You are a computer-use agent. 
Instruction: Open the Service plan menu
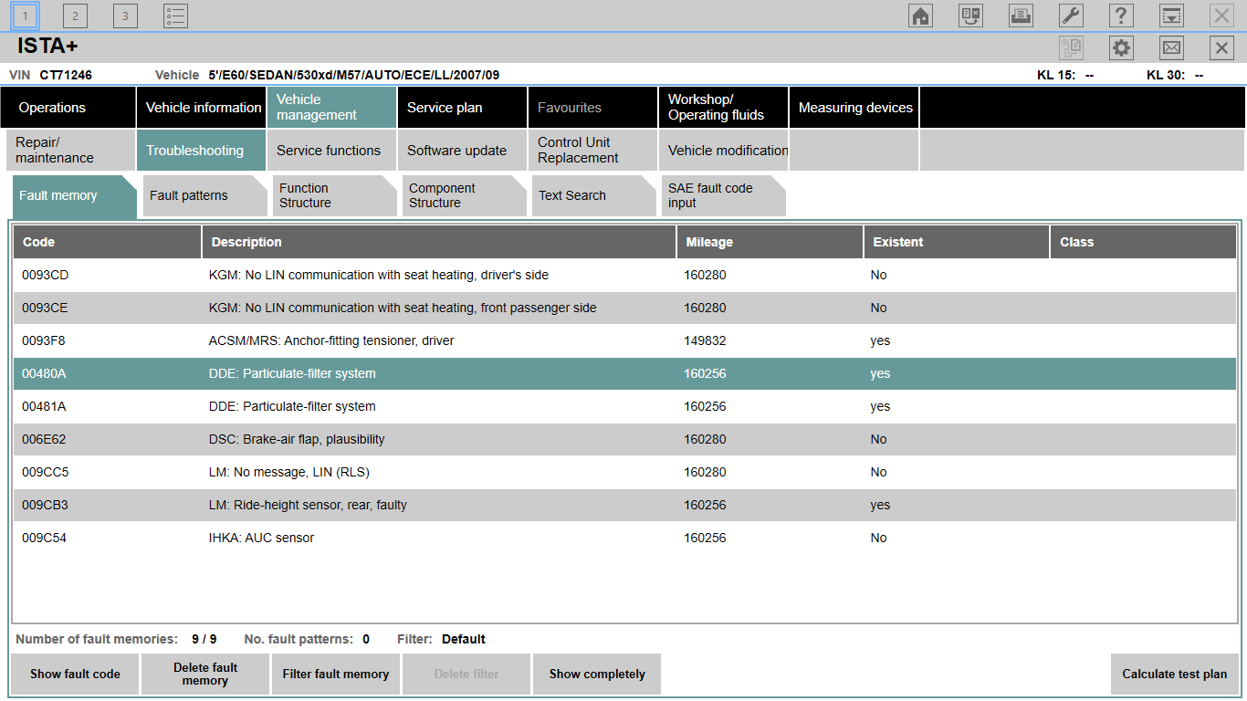click(462, 108)
